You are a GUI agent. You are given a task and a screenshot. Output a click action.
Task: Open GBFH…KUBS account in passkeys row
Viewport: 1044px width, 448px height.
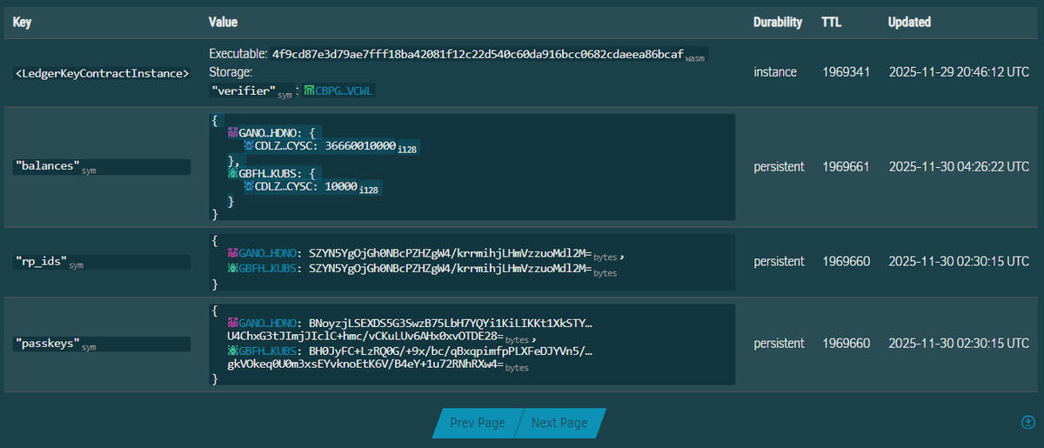click(x=269, y=351)
